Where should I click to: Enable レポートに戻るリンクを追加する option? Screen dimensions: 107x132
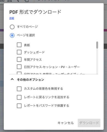pos(19,97)
